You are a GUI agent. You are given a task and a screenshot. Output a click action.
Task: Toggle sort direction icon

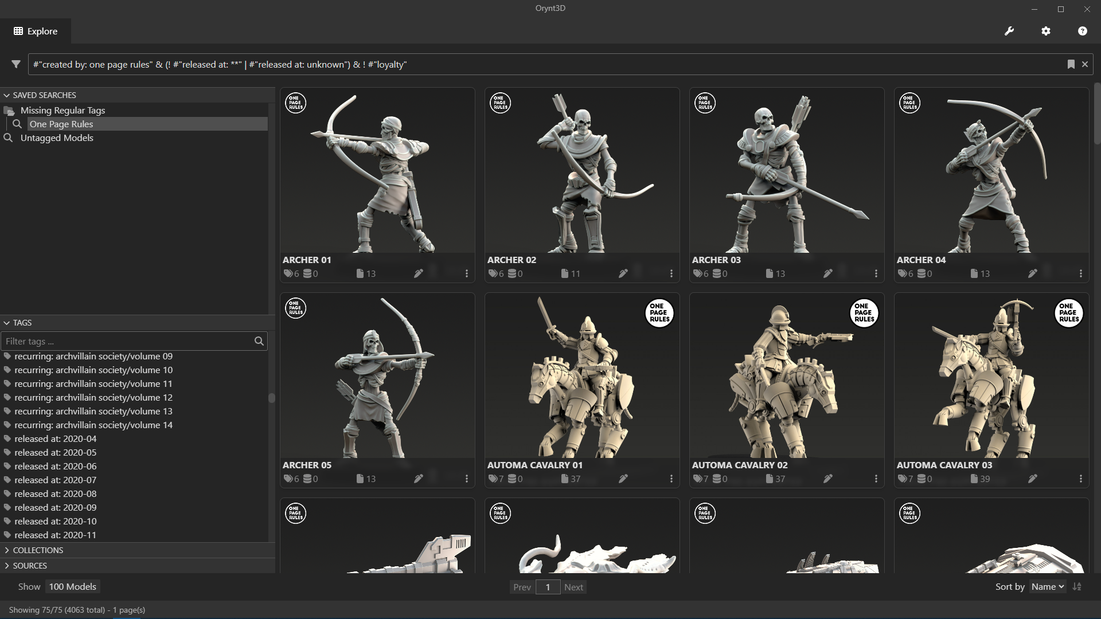[1077, 586]
